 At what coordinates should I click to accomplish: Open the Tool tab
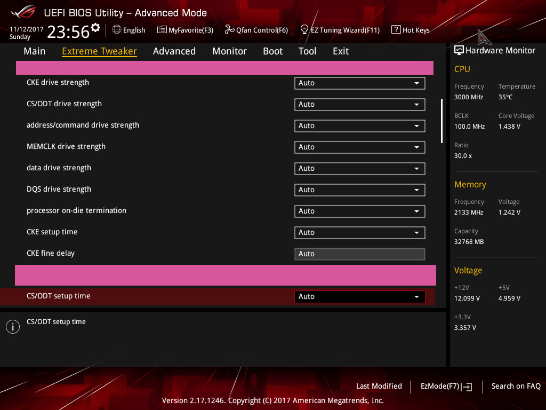click(x=308, y=51)
